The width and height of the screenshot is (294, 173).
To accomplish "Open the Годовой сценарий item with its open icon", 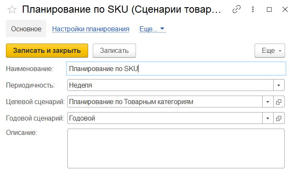I will coord(279,118).
